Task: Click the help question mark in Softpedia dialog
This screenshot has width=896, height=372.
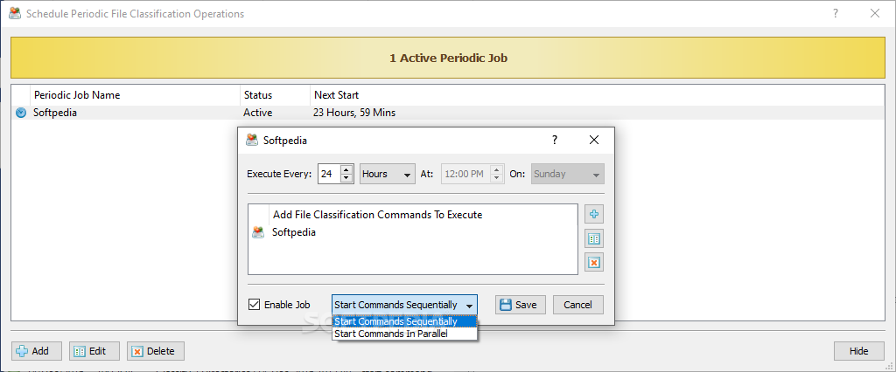Action: pos(554,140)
